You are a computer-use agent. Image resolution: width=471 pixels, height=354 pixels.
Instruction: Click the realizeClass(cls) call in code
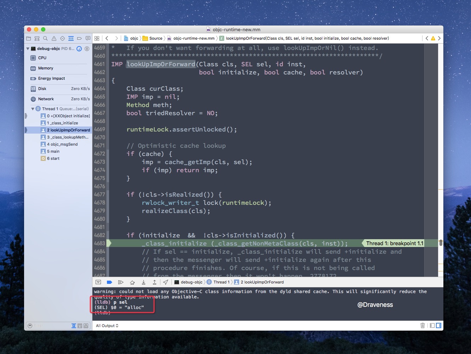click(x=175, y=211)
